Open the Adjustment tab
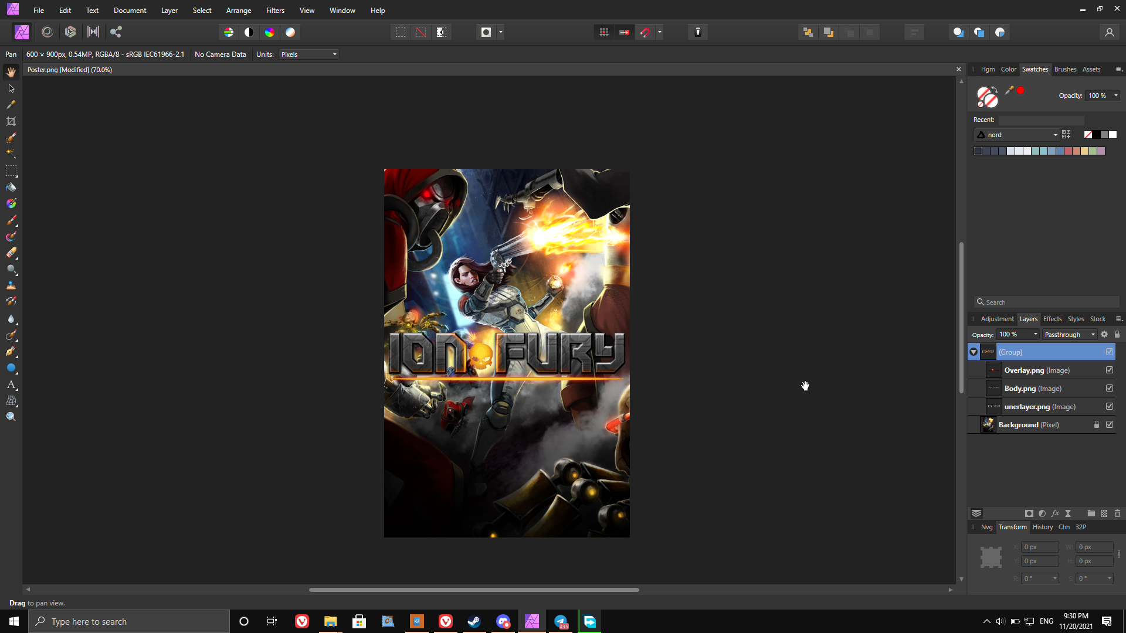Image resolution: width=1126 pixels, height=633 pixels. [997, 319]
